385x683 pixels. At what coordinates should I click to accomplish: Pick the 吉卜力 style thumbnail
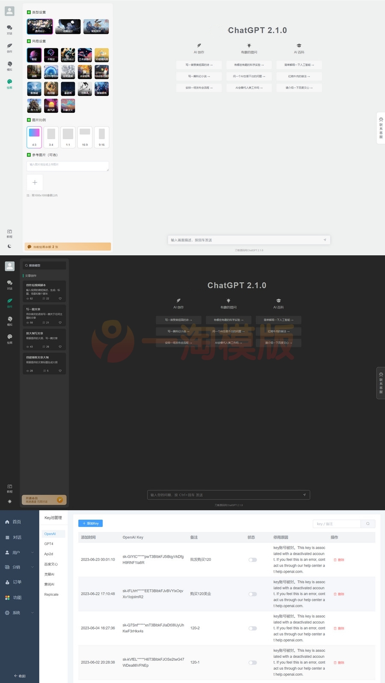click(x=34, y=106)
